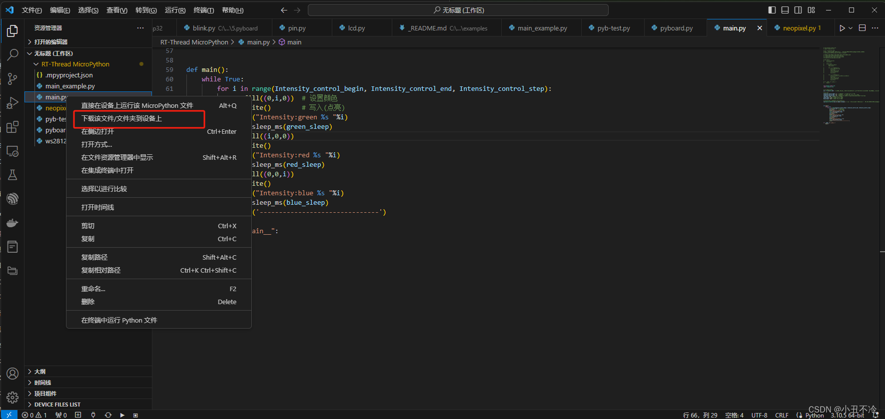Click the remote window status bar icon

tap(8, 415)
